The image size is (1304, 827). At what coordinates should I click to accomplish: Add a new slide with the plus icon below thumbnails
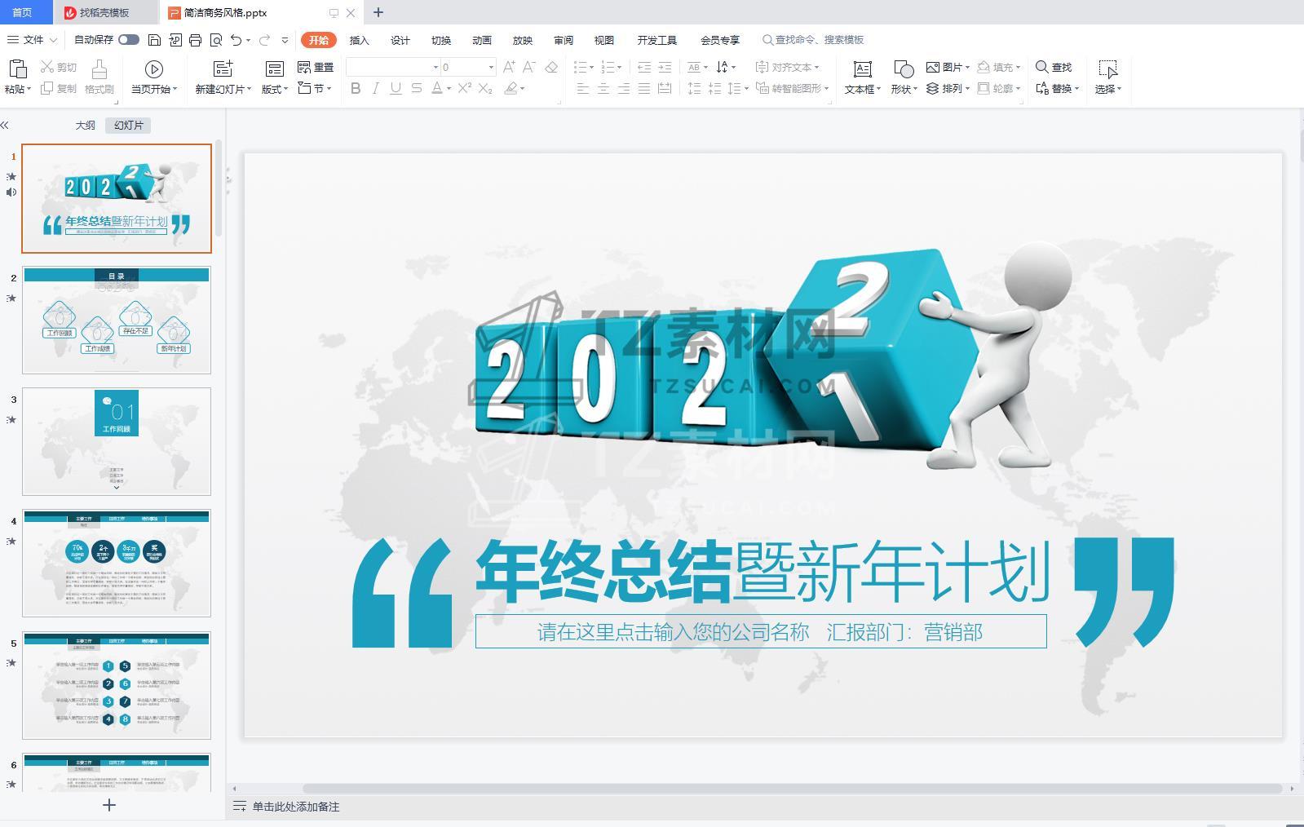click(109, 805)
